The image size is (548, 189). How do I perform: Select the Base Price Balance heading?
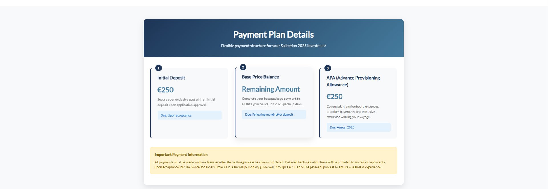(260, 77)
